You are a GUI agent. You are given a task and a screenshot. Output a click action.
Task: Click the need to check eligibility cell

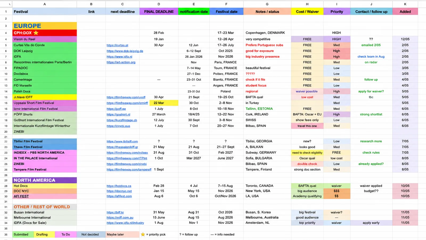pyautogui.click(x=307, y=153)
